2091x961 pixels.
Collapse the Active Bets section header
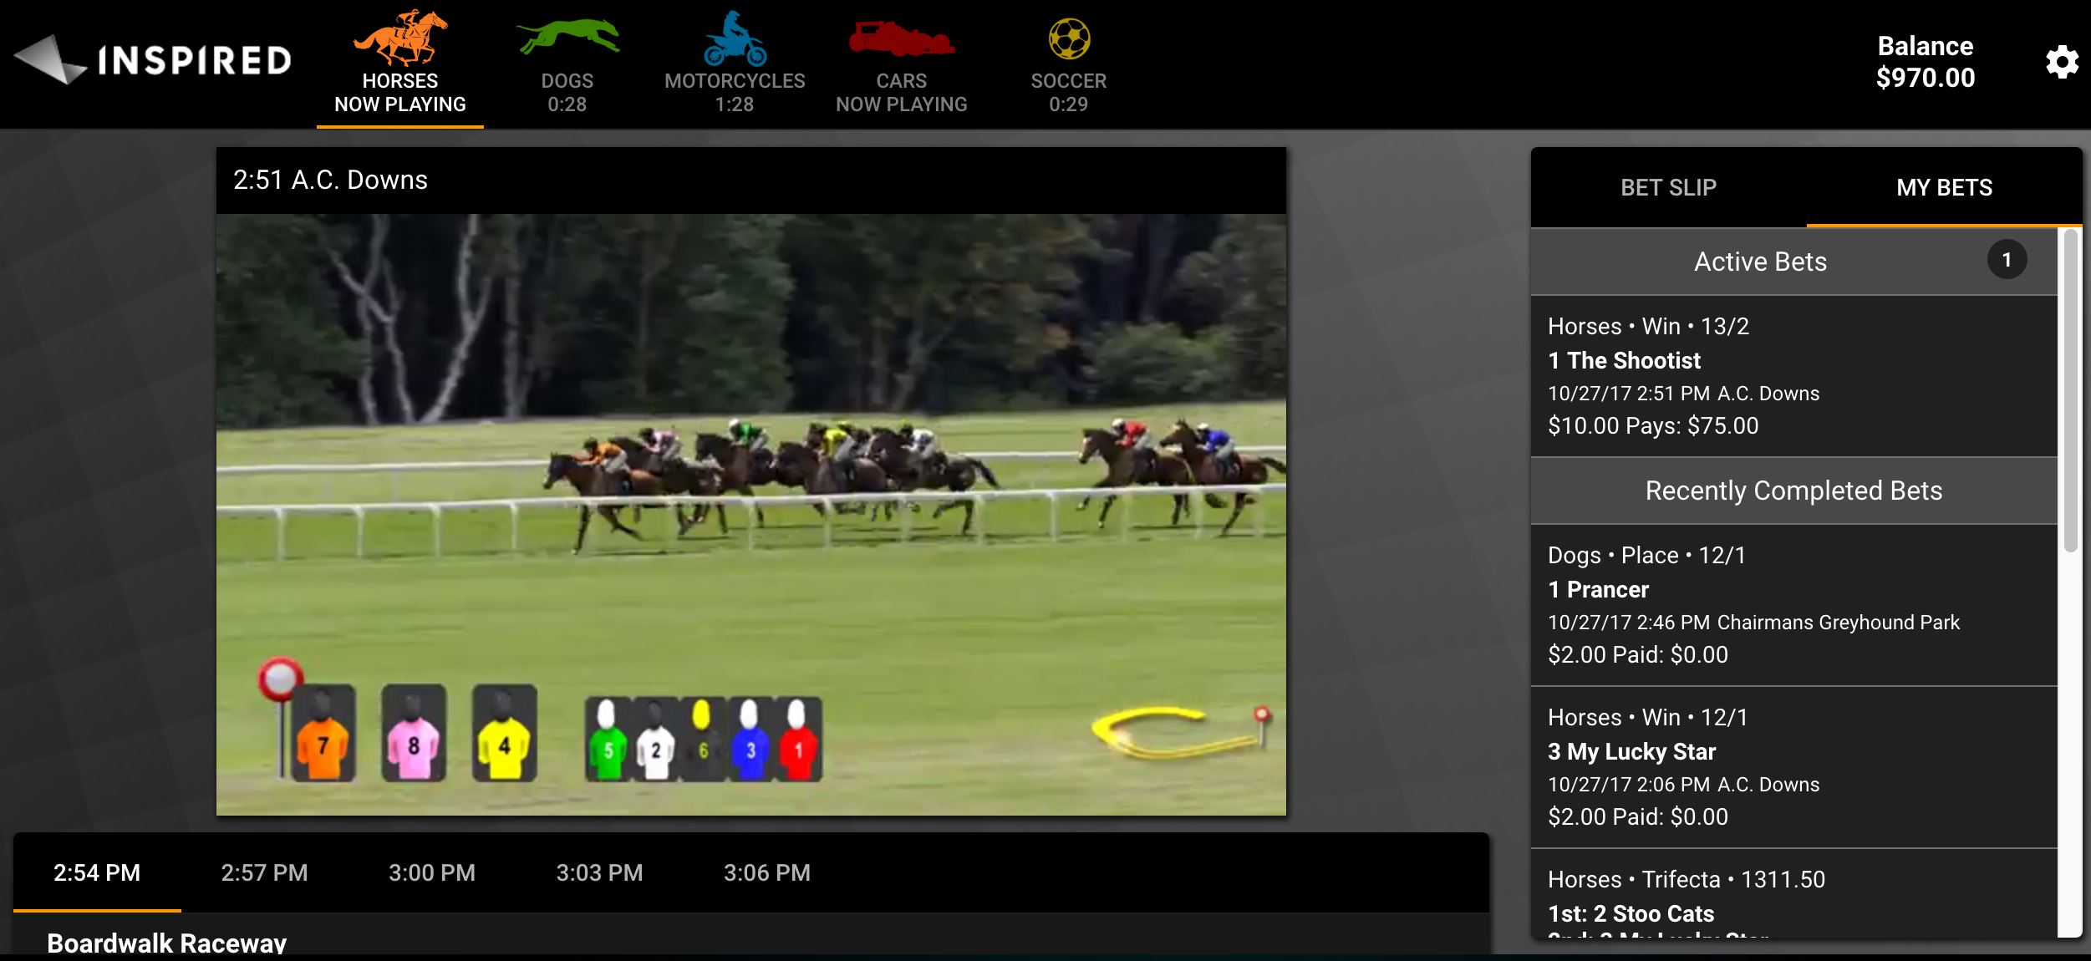(x=1760, y=262)
